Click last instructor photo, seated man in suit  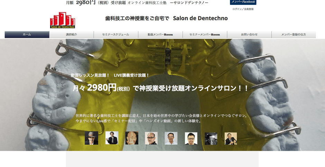click(x=231, y=139)
